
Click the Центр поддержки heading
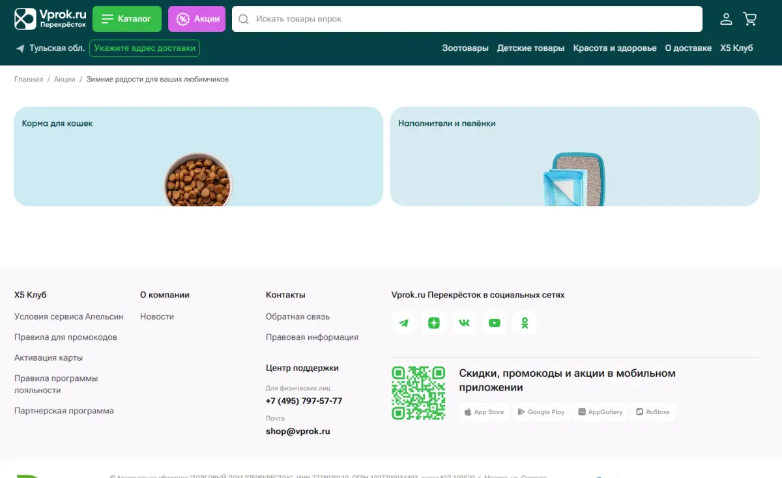click(x=302, y=368)
